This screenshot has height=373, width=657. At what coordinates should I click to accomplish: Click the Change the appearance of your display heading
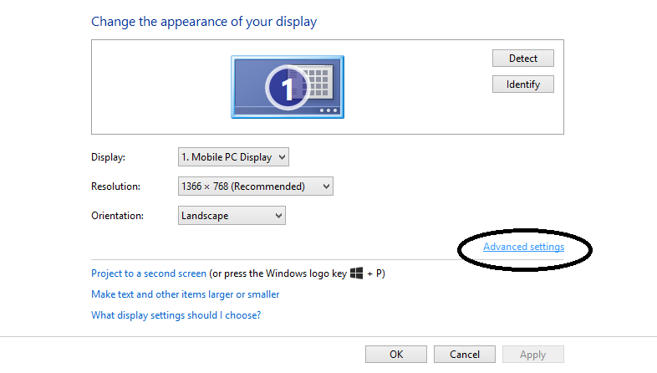click(204, 22)
